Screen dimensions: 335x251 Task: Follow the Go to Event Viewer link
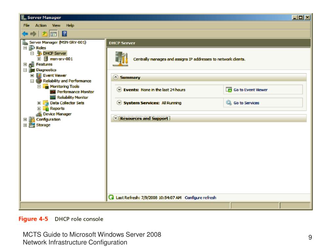coord(250,90)
